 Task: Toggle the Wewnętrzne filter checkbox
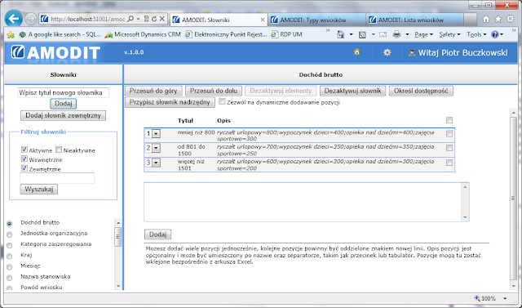(24, 158)
